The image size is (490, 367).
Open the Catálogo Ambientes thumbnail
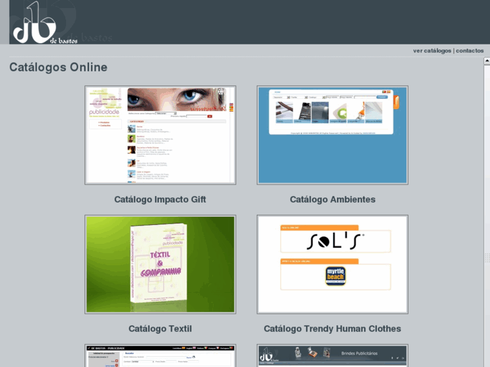(x=332, y=135)
